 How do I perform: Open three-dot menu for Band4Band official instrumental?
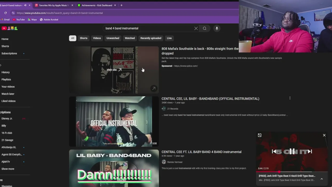tap(290, 98)
